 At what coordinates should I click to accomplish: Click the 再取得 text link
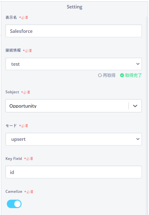(x=109, y=75)
